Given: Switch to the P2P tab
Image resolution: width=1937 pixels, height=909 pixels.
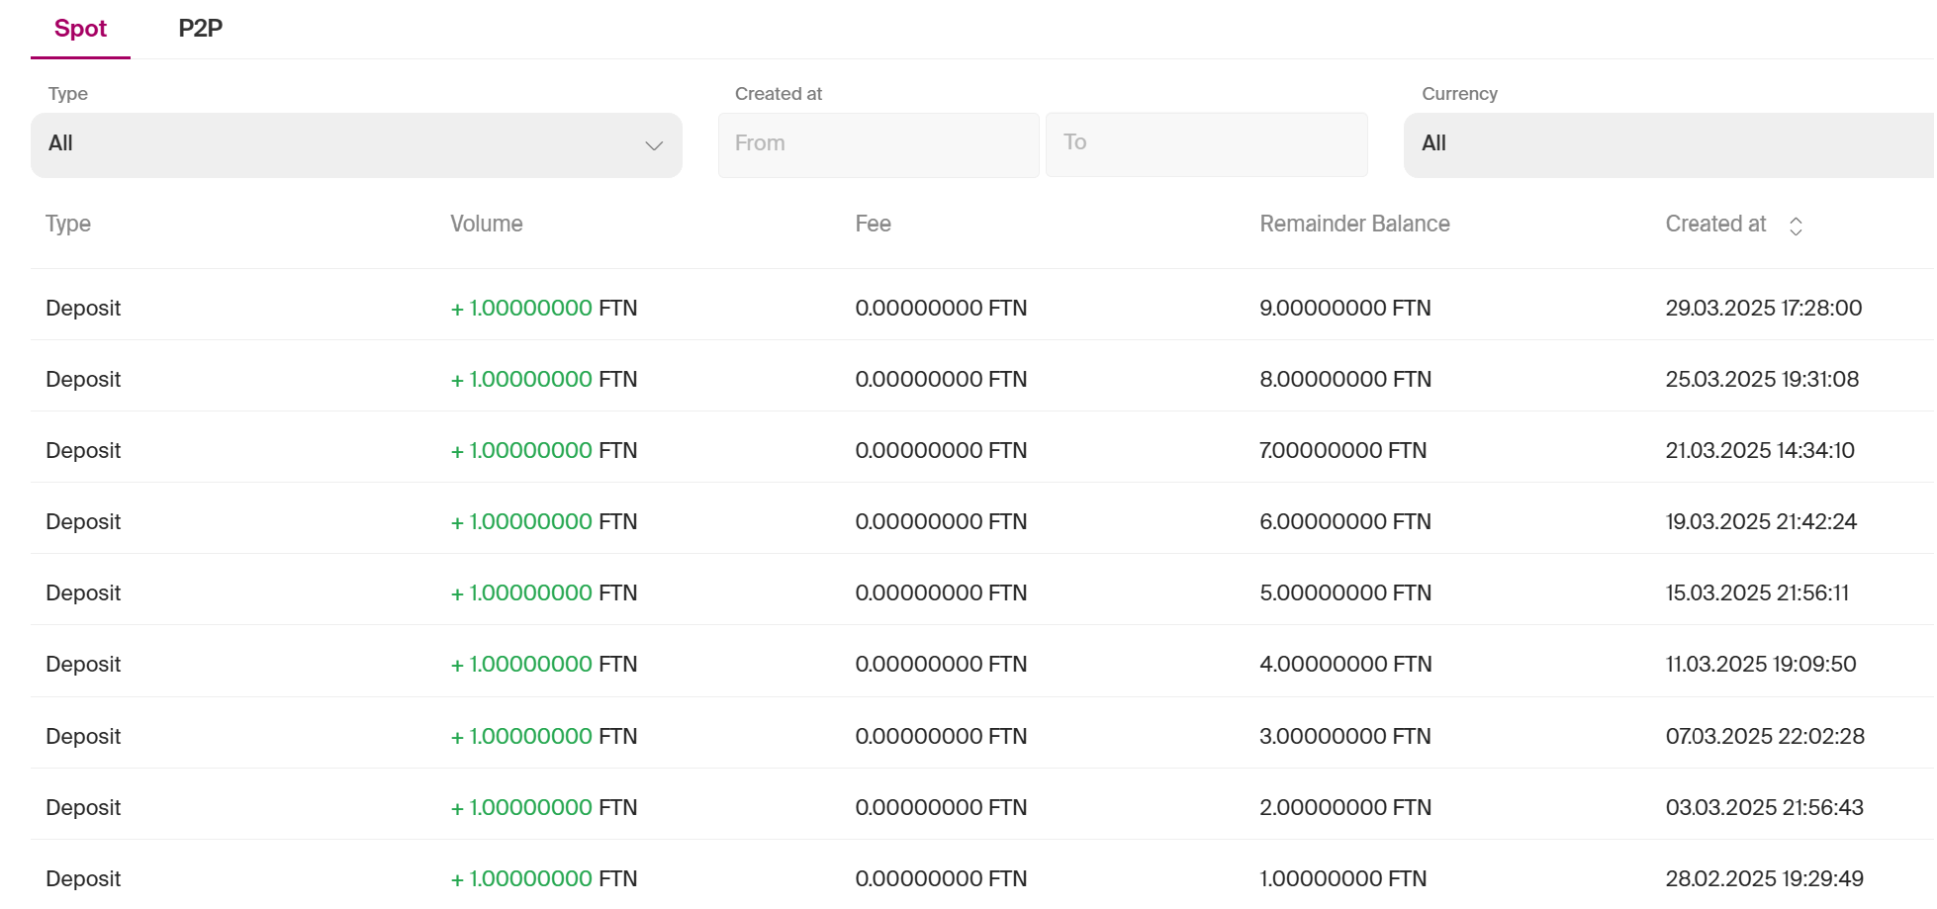Looking at the screenshot, I should pos(200,29).
